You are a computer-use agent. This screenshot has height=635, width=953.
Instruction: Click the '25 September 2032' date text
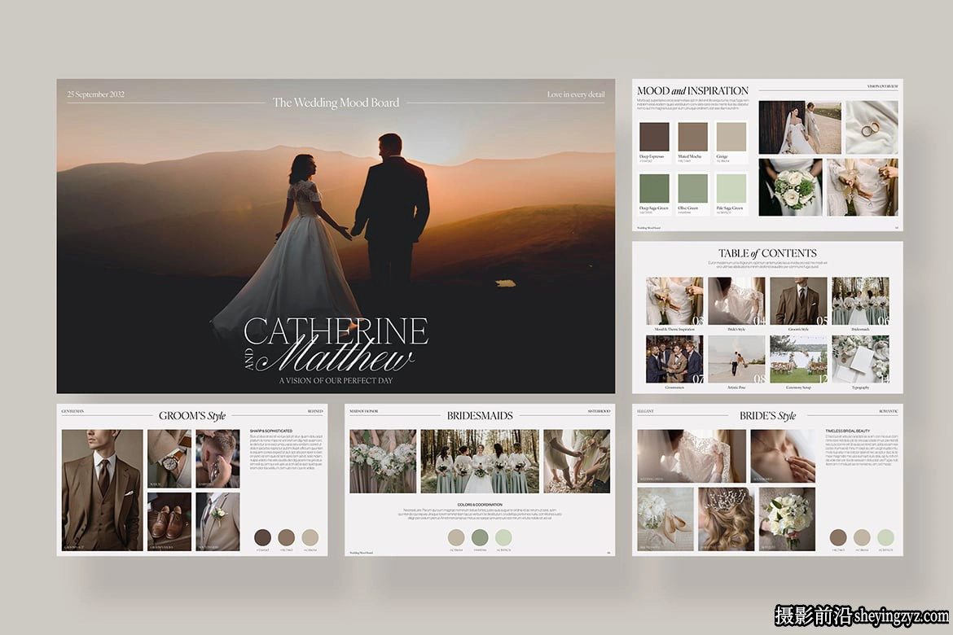(x=95, y=94)
